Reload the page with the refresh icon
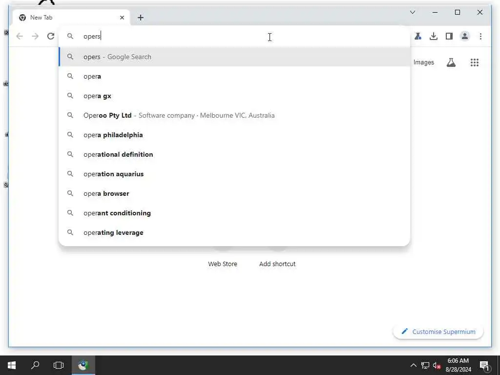 pos(51,36)
